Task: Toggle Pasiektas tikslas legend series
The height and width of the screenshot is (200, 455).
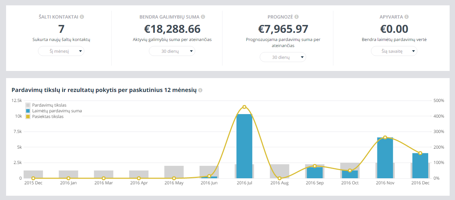Action: coord(45,117)
